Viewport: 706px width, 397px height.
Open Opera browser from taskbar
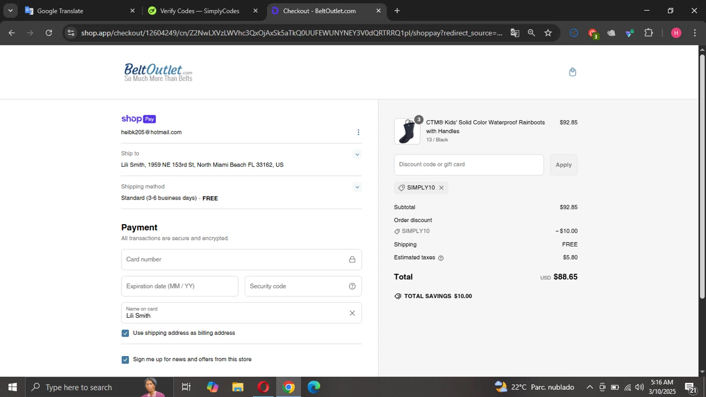coord(263,387)
